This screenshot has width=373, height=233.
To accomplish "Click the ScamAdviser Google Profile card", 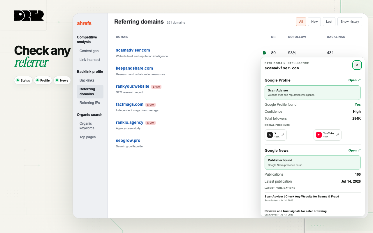I will click(313, 93).
